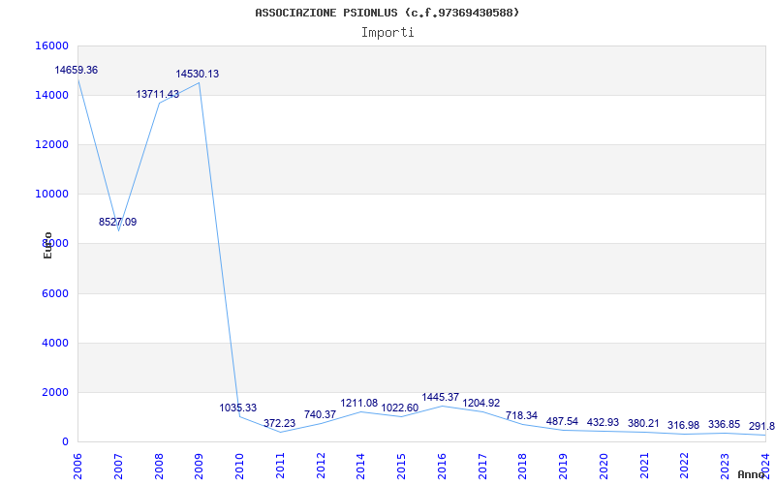Click y-axis value 0
775x484 pixels.
[x=65, y=442]
